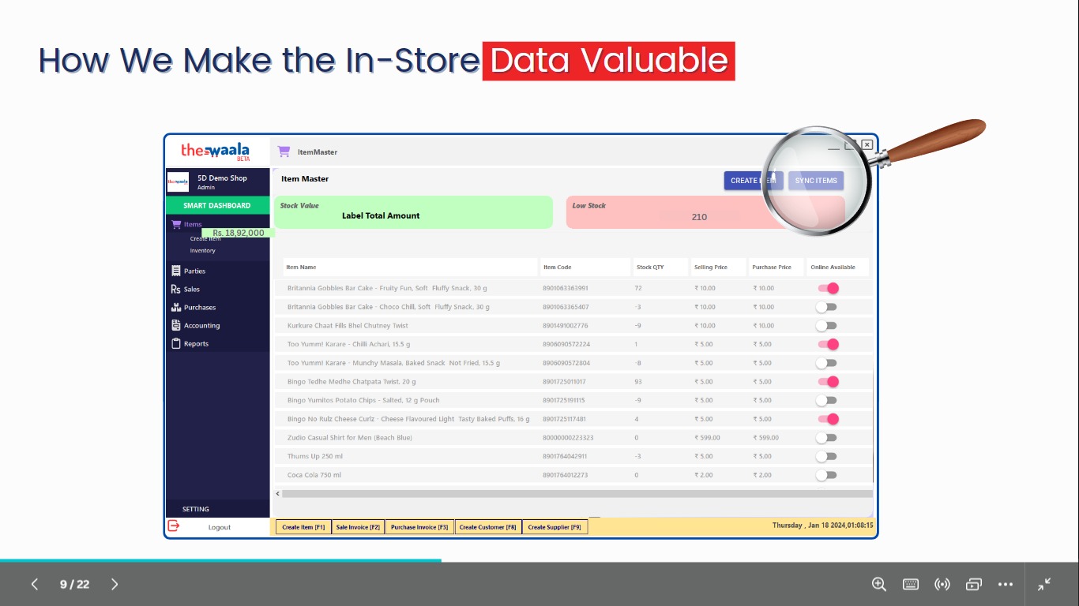This screenshot has height=606, width=1079.
Task: Open Inventory under Items in sidebar
Action: click(x=202, y=250)
